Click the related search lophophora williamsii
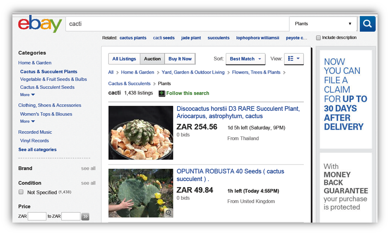This screenshot has height=235, width=390. pyautogui.click(x=258, y=38)
